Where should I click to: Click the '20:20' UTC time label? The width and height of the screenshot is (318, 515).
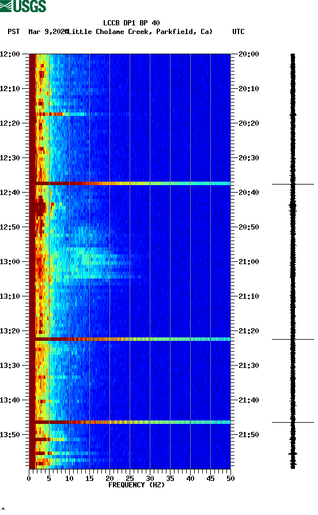tap(249, 123)
